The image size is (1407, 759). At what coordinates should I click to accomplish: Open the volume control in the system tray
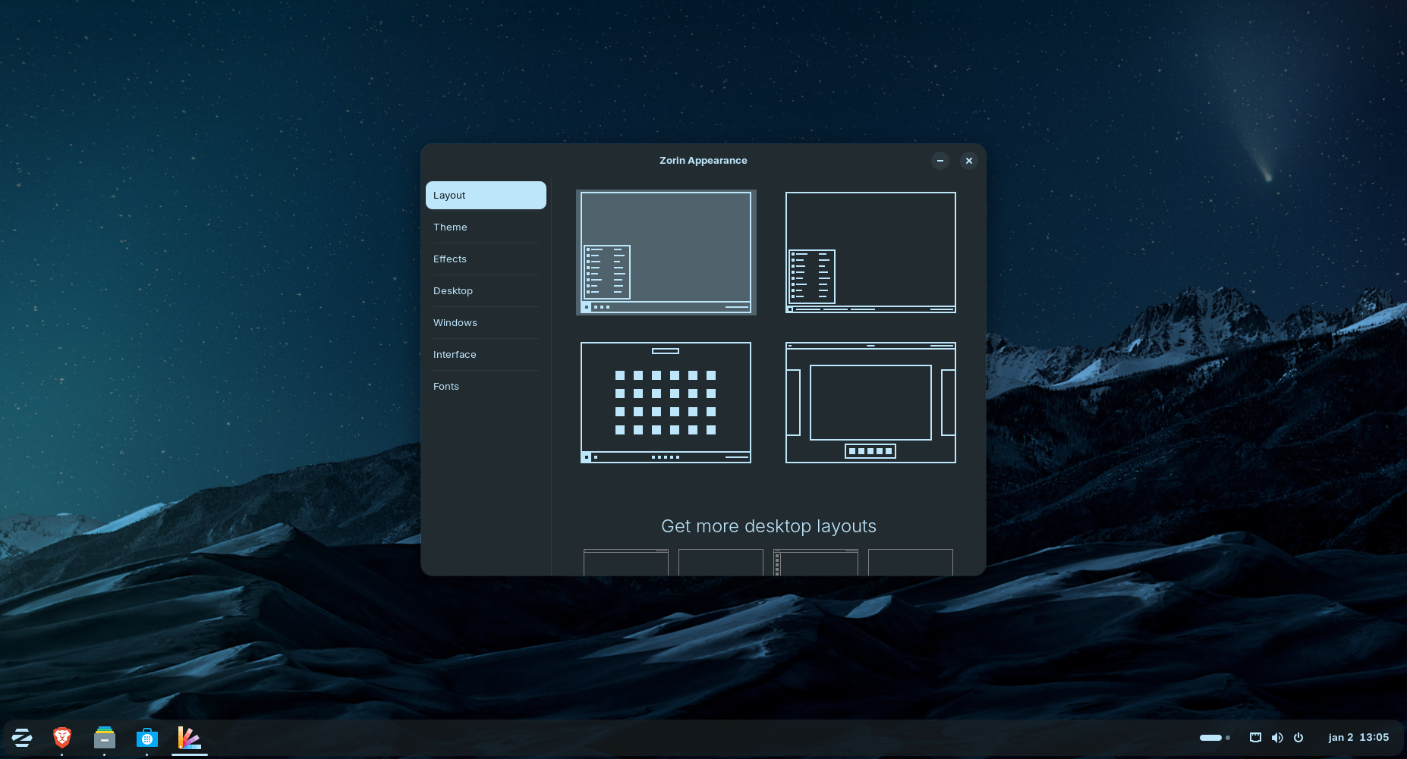pos(1277,737)
